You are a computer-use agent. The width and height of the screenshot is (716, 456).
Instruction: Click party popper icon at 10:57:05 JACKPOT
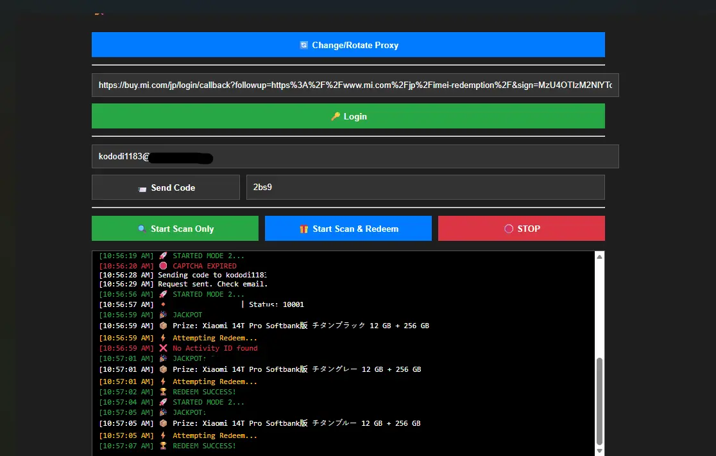click(163, 412)
